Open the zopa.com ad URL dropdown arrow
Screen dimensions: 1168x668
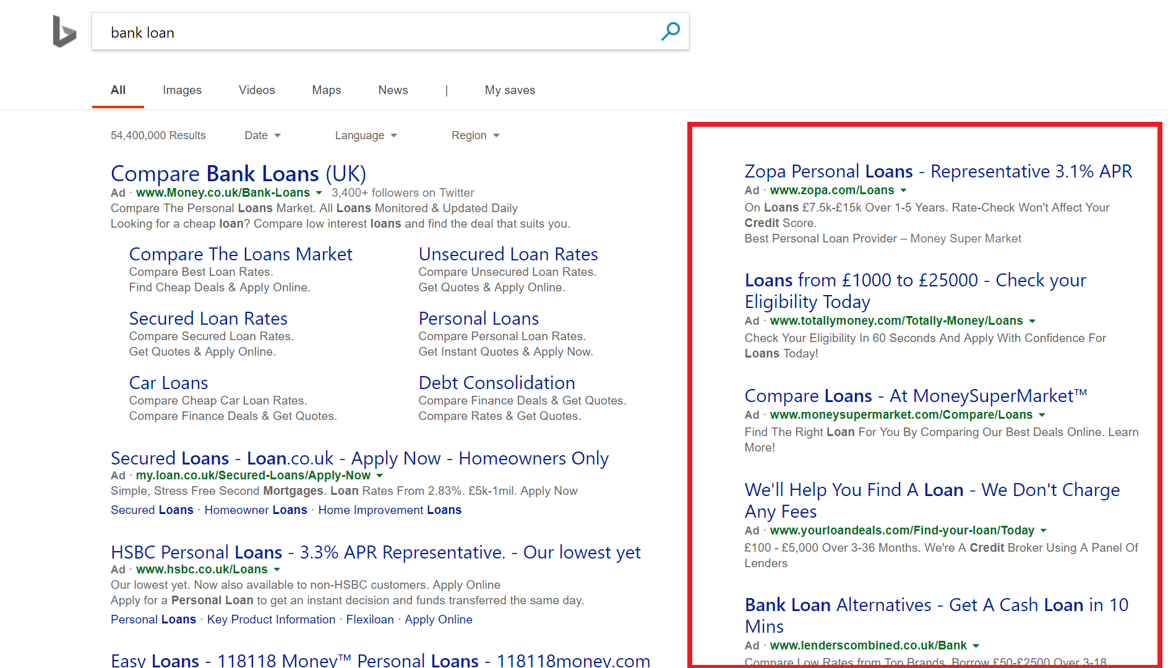(903, 191)
